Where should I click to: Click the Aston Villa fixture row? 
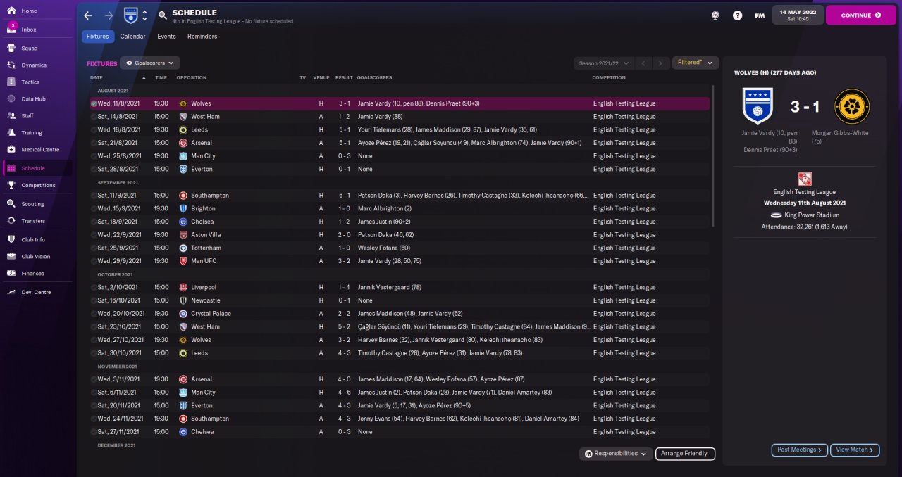(x=400, y=235)
